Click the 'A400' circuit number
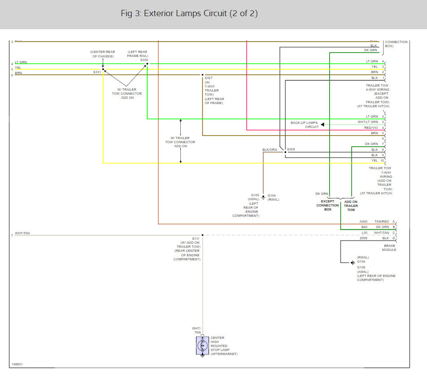 (363, 221)
